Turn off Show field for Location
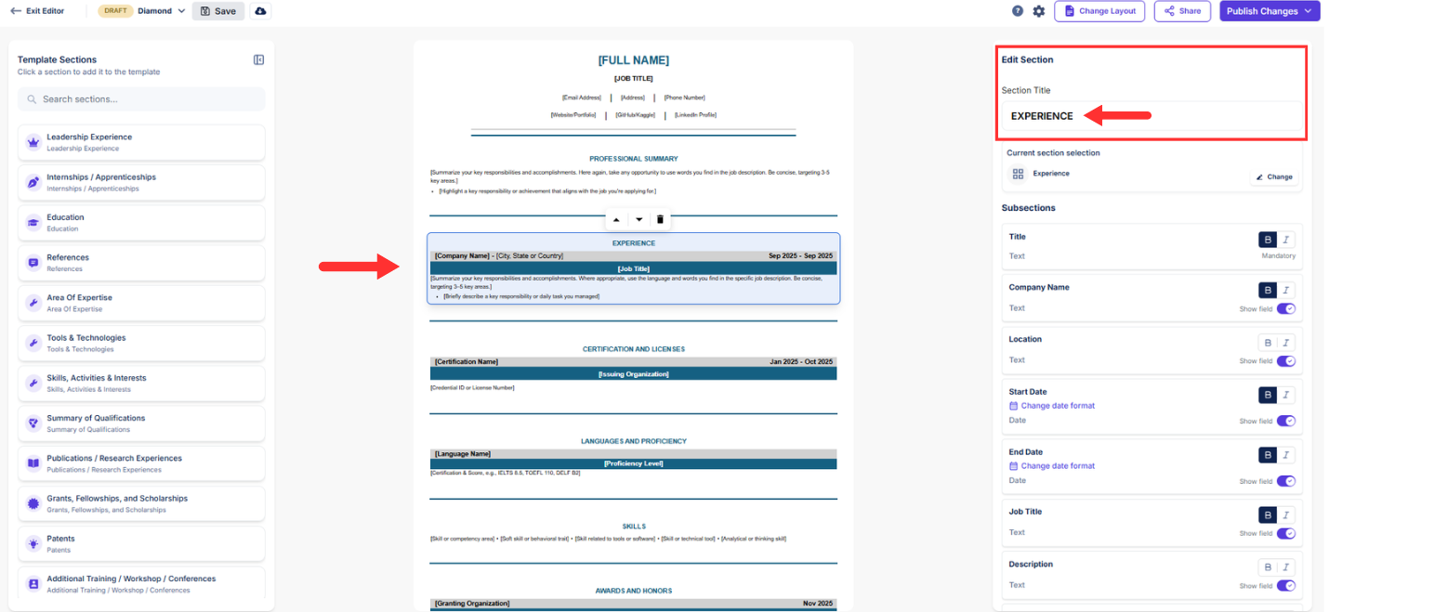This screenshot has width=1448, height=612. [1286, 360]
